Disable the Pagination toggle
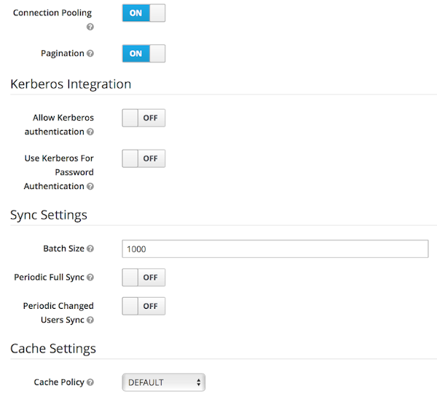Screen dimensions: 437x396 [143, 53]
